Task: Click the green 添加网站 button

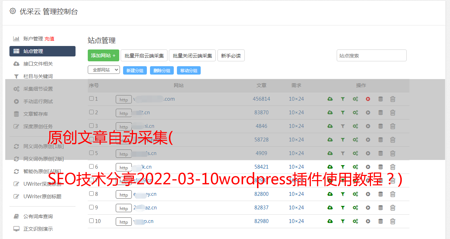Action: (103, 55)
